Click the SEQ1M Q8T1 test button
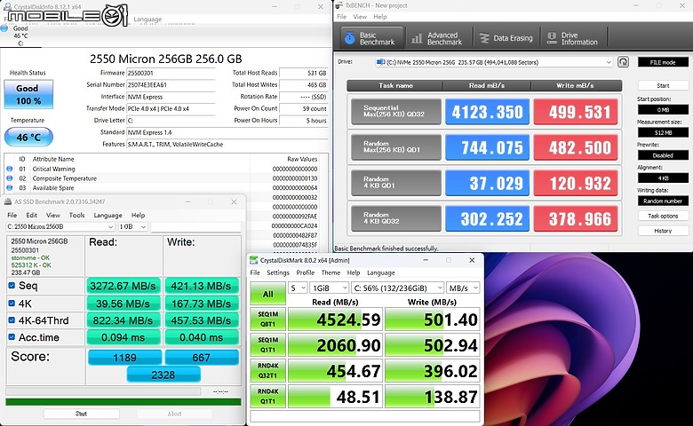 click(267, 319)
